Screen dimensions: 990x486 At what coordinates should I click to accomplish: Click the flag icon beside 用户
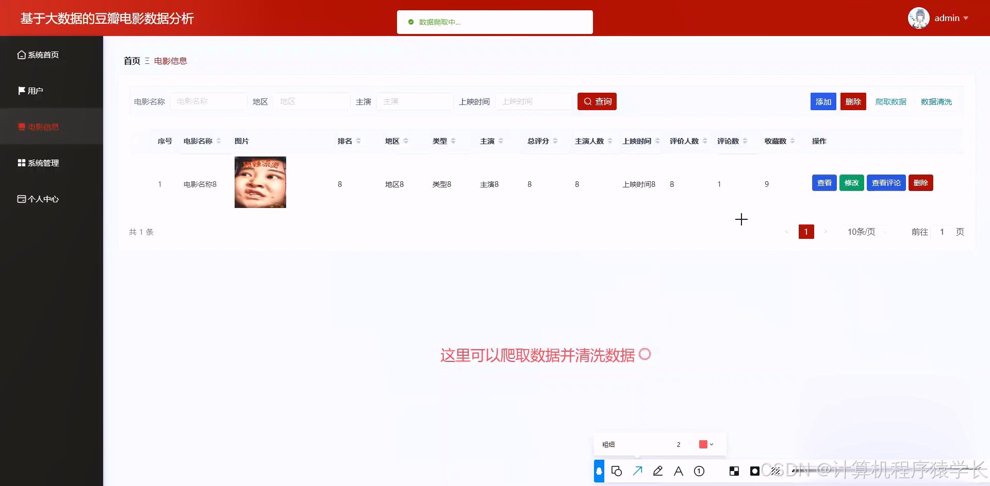click(21, 91)
